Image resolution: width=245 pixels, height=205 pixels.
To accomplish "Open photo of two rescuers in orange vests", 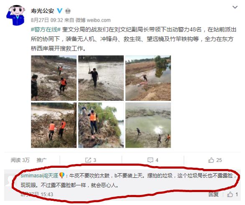I will tap(54, 125).
